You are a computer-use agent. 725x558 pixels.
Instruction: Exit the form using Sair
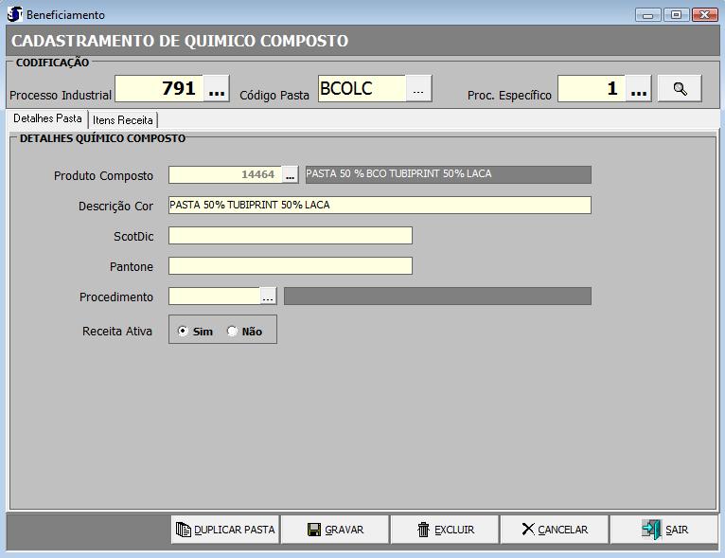(664, 530)
